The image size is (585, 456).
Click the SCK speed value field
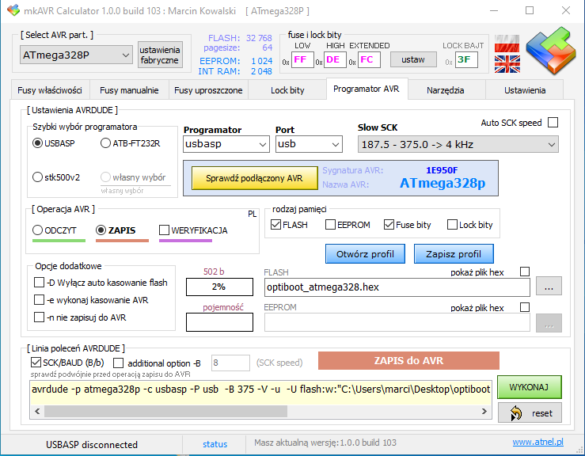(230, 363)
